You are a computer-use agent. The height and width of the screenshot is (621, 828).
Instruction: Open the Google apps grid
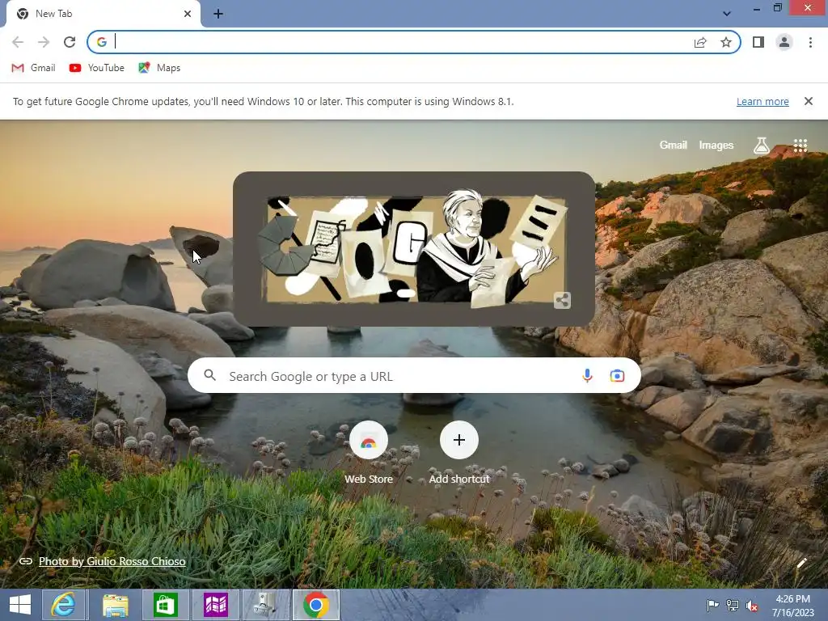coord(800,146)
